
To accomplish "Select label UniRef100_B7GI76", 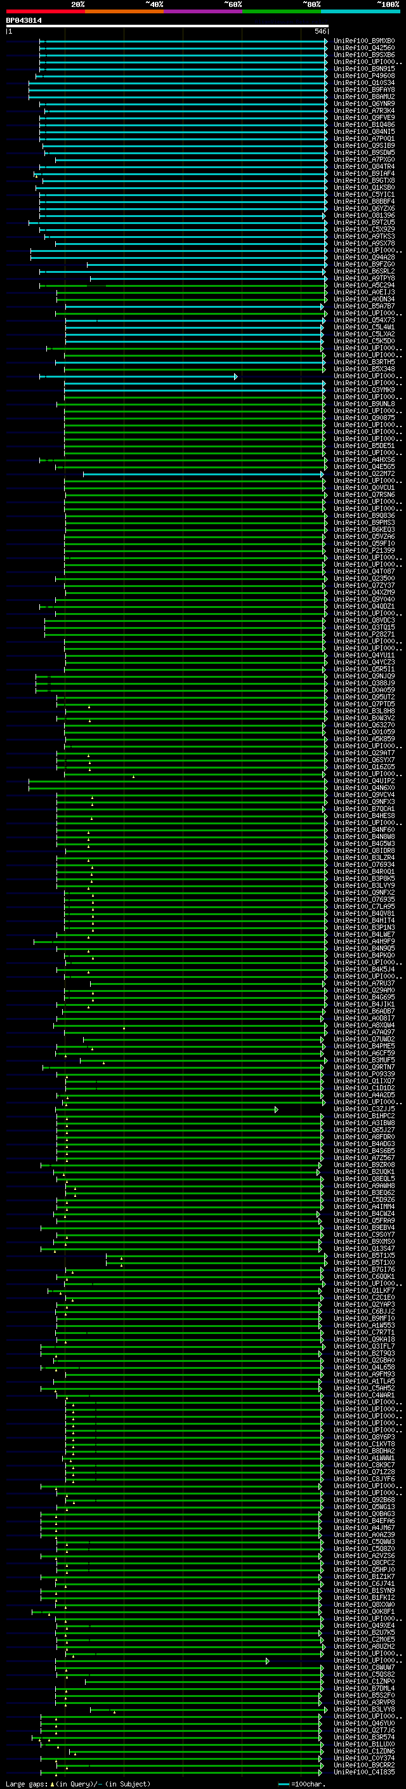I will point(364,1269).
